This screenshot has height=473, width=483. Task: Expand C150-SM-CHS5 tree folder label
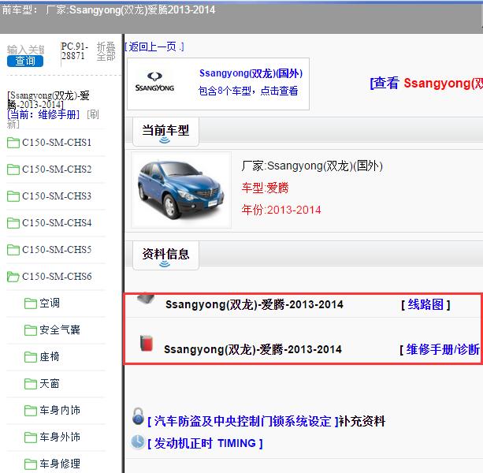tap(57, 250)
